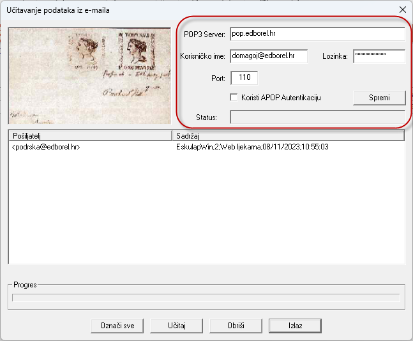Click the Progres progress bar
The image size is (413, 341).
coord(206,298)
